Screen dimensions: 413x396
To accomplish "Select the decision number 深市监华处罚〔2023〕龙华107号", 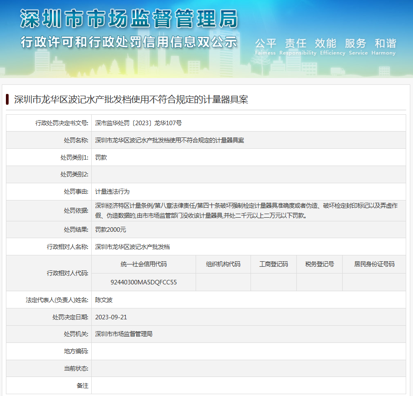I will (138, 123).
